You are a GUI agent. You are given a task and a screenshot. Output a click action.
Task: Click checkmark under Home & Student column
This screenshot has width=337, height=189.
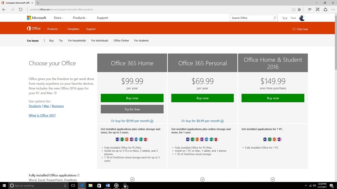[273, 179]
